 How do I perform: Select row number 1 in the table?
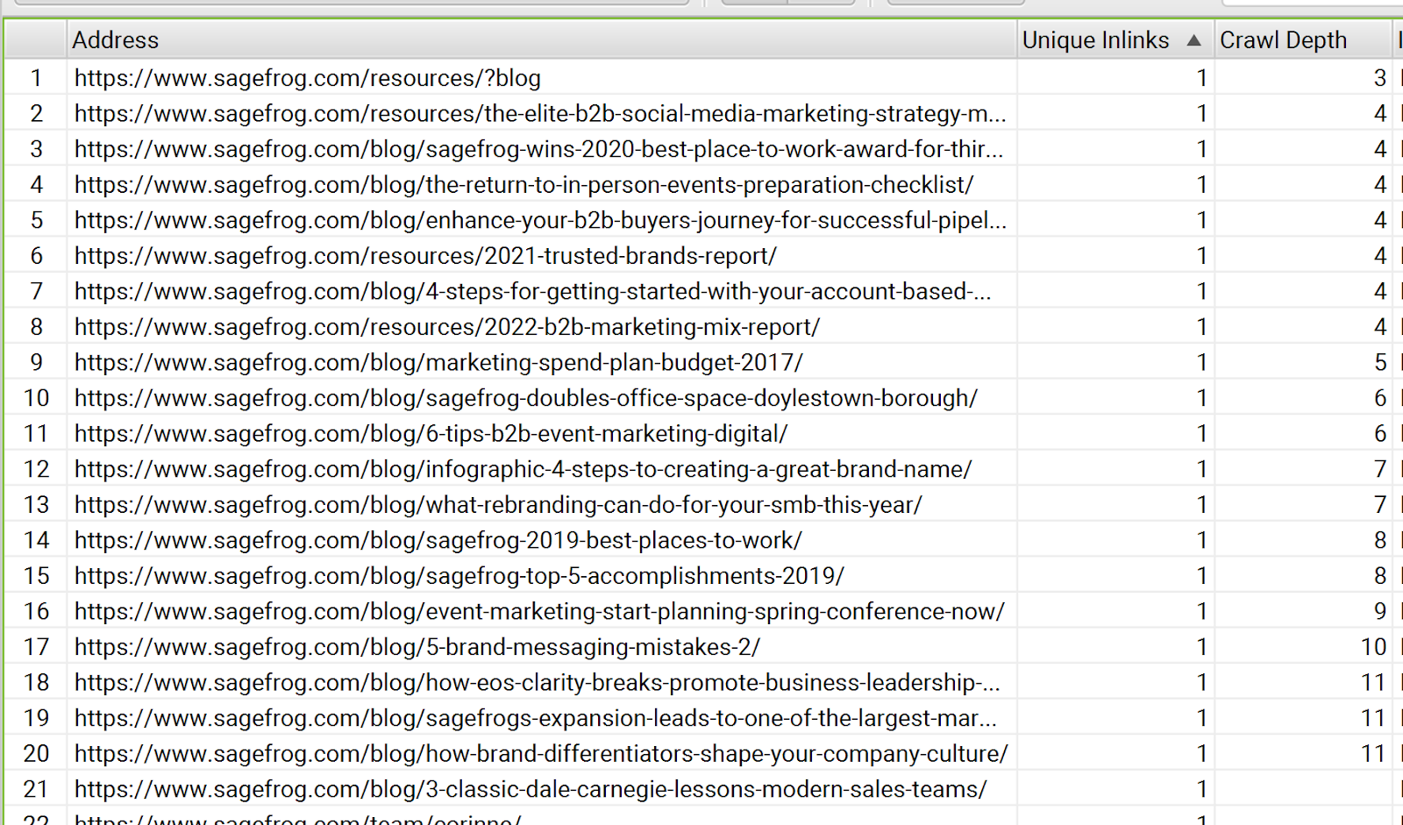click(x=36, y=78)
